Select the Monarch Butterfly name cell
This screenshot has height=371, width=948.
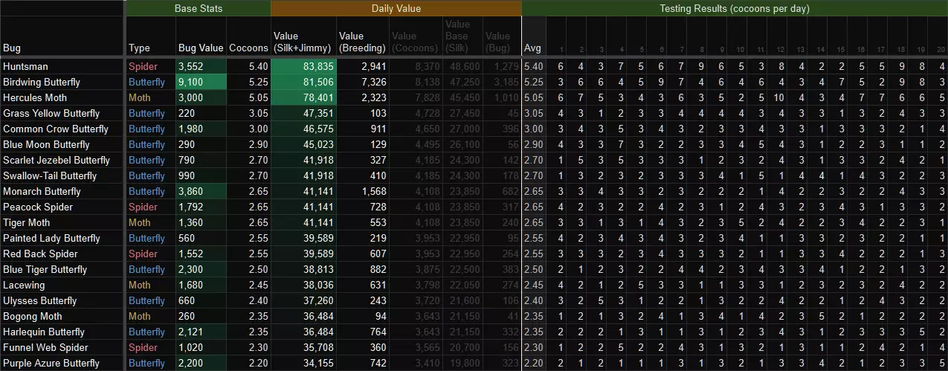pyautogui.click(x=52, y=191)
